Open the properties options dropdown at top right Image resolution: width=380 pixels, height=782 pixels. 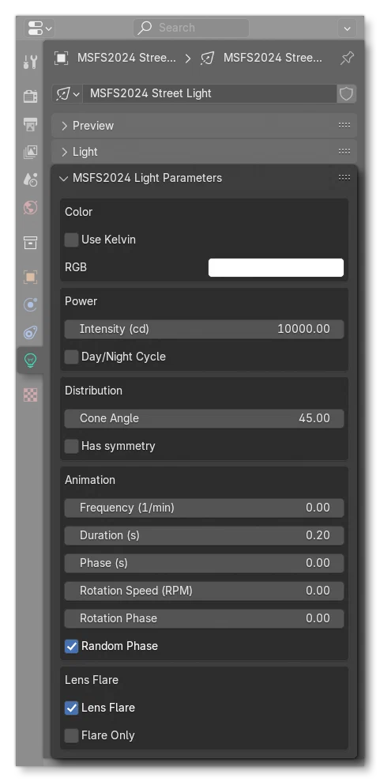pos(347,28)
